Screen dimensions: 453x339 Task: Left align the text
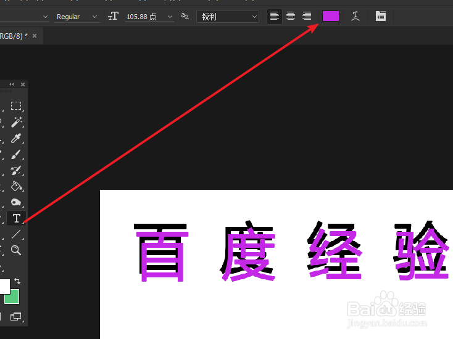(275, 16)
